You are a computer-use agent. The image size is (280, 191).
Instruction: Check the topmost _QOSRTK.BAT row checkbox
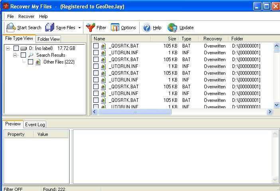[96, 46]
